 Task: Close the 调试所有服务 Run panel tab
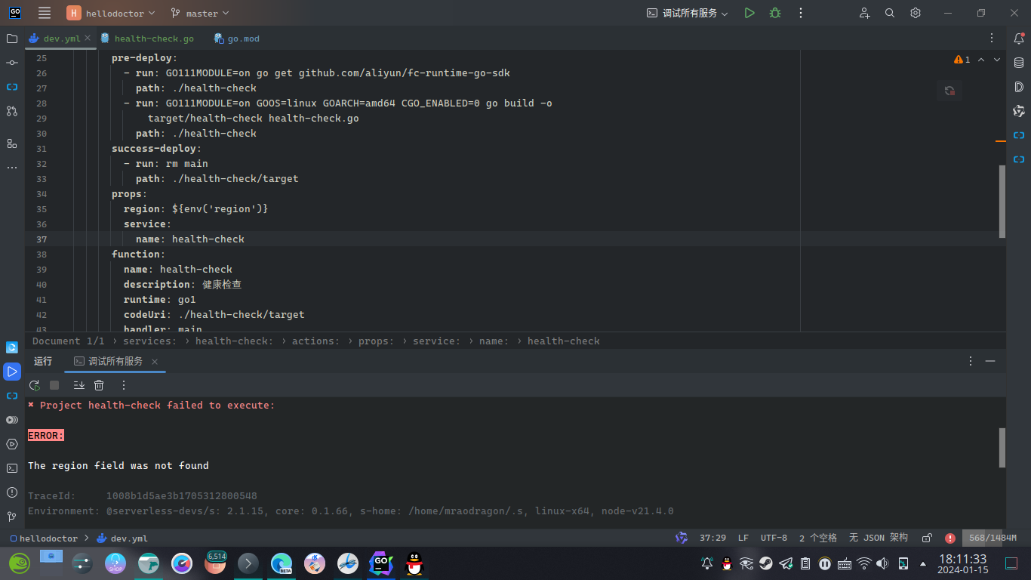(x=155, y=362)
